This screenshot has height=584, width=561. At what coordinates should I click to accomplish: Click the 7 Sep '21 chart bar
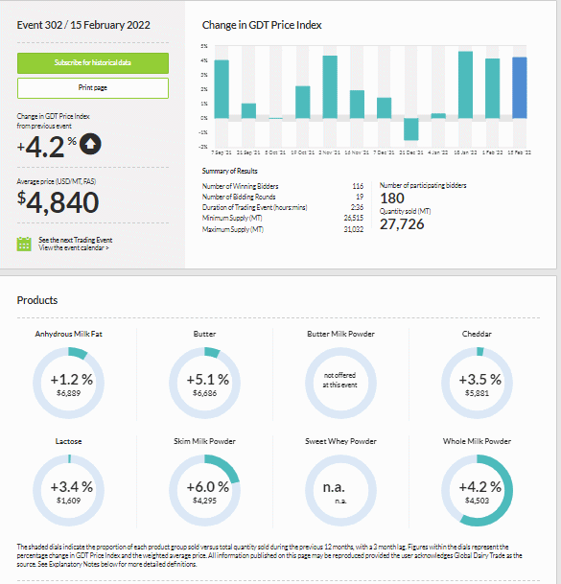coord(222,89)
